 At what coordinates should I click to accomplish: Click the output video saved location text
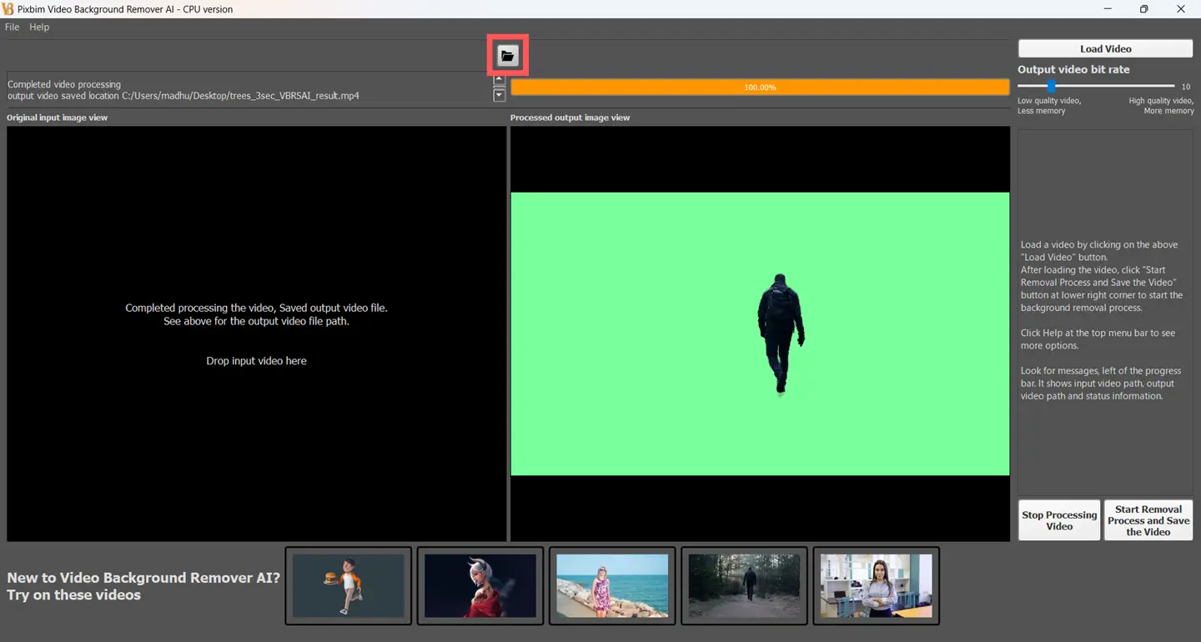(183, 96)
